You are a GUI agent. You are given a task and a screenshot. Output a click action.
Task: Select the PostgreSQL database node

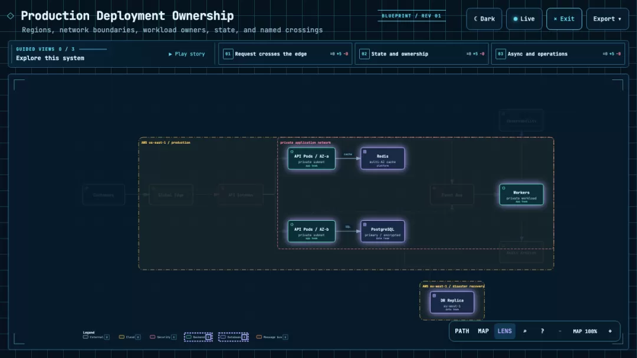click(382, 231)
